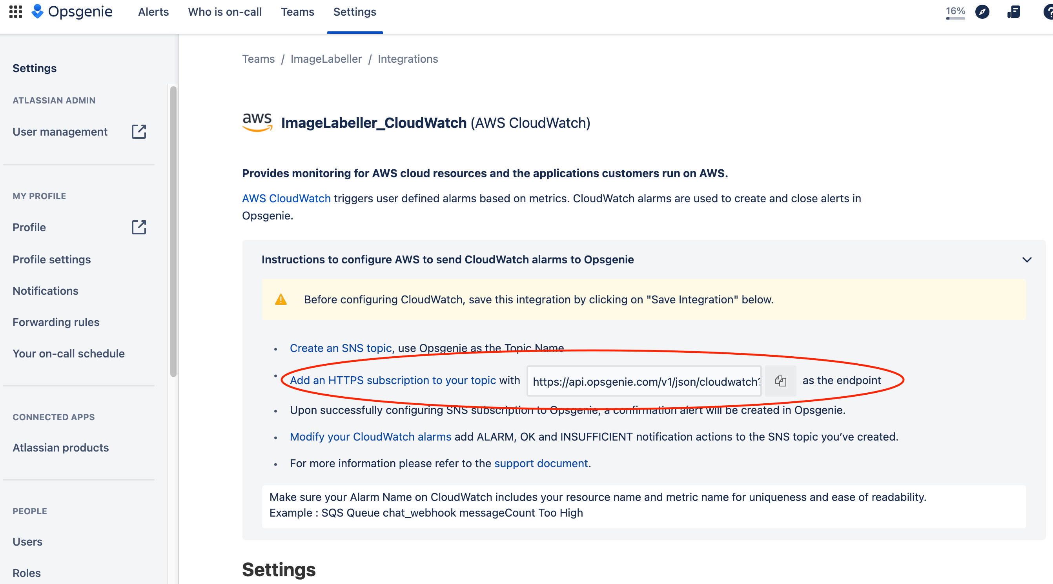Viewport: 1053px width, 584px height.
Task: Click the Opsgenie logo icon
Action: coord(37,11)
